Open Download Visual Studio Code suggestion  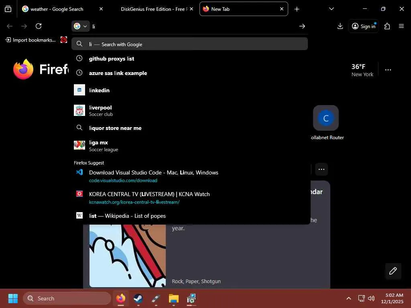pyautogui.click(x=189, y=176)
